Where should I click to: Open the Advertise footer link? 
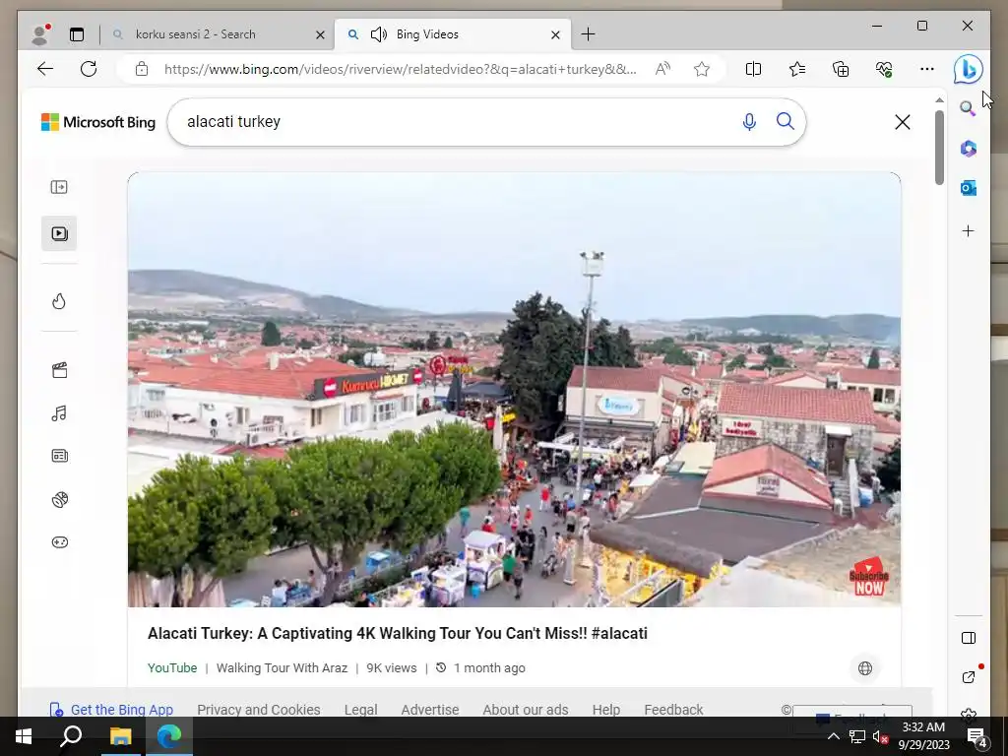click(x=430, y=710)
